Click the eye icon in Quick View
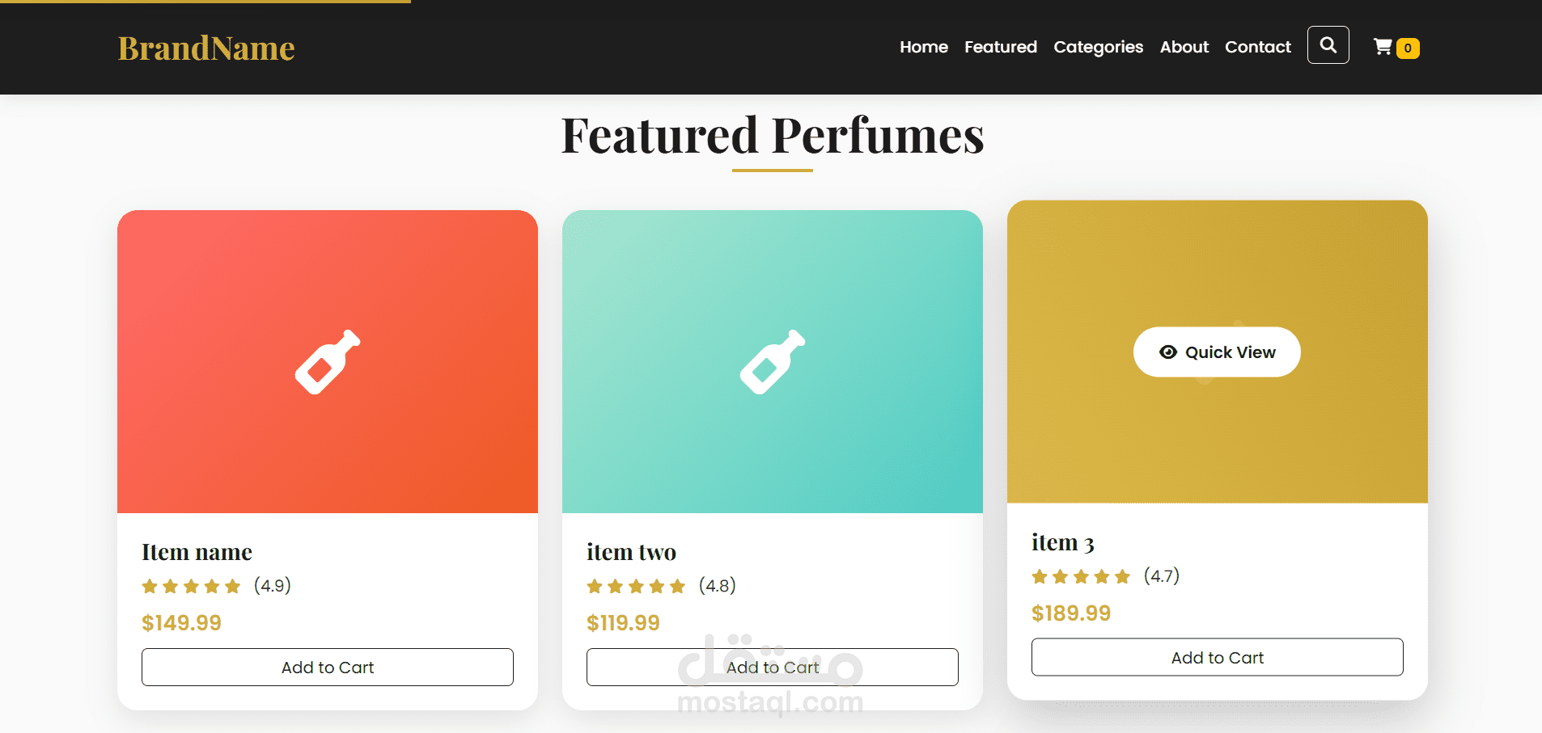The image size is (1542, 733). point(1167,352)
